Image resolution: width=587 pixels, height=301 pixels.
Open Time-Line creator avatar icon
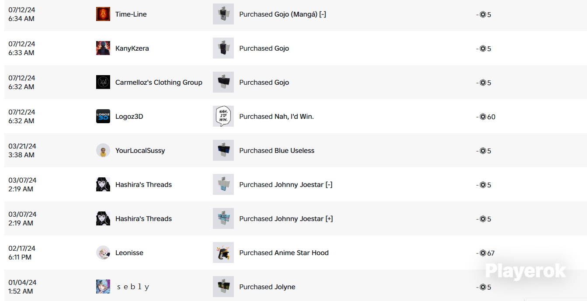pyautogui.click(x=103, y=14)
